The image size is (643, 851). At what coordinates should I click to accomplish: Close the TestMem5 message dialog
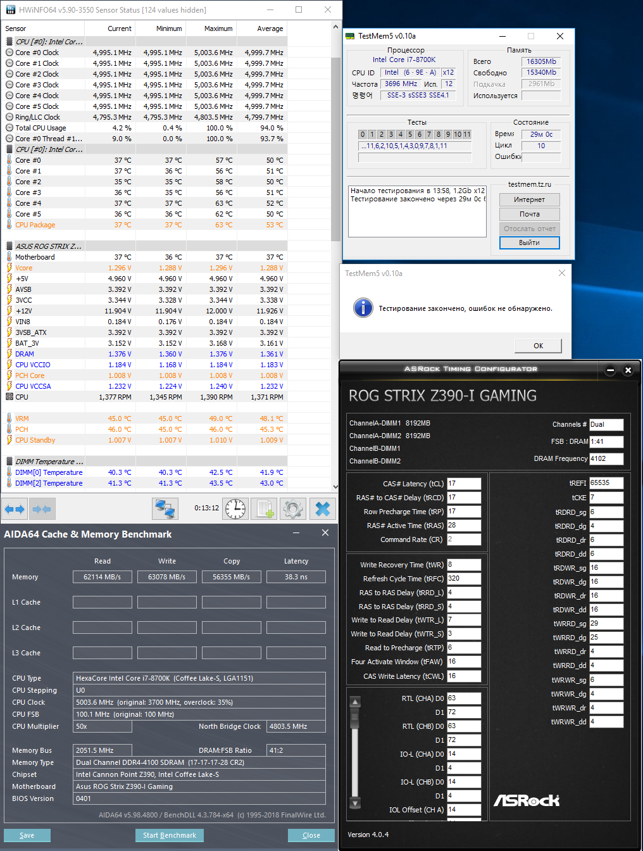pyautogui.click(x=562, y=273)
